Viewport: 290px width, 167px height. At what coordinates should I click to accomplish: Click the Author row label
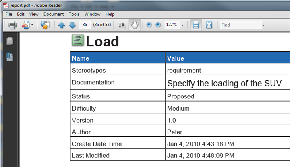tap(81, 132)
